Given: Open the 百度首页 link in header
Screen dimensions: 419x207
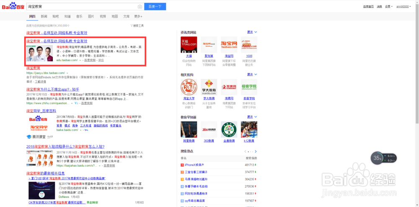Looking at the screenshot, I should click(x=368, y=6).
